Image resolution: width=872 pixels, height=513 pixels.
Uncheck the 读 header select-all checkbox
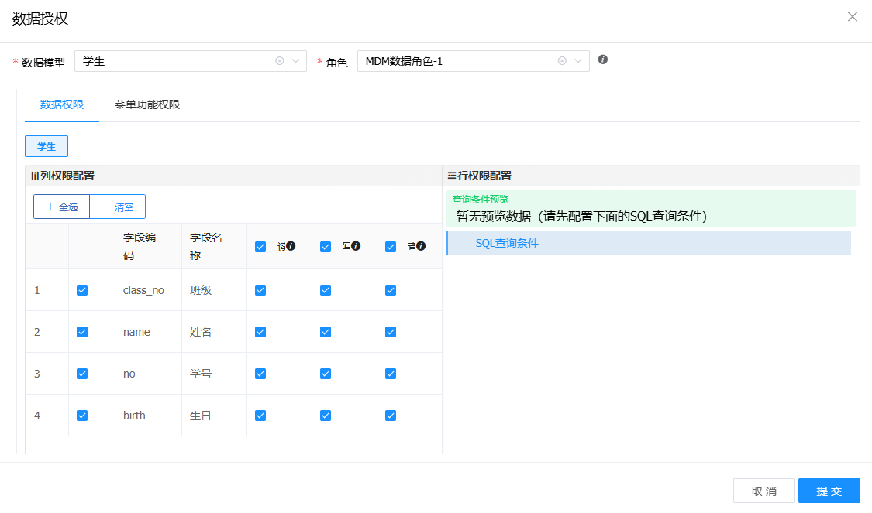[x=260, y=247]
